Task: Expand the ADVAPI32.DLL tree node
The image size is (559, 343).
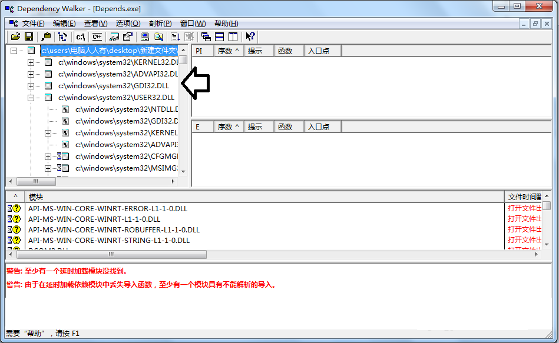Action: (30, 74)
